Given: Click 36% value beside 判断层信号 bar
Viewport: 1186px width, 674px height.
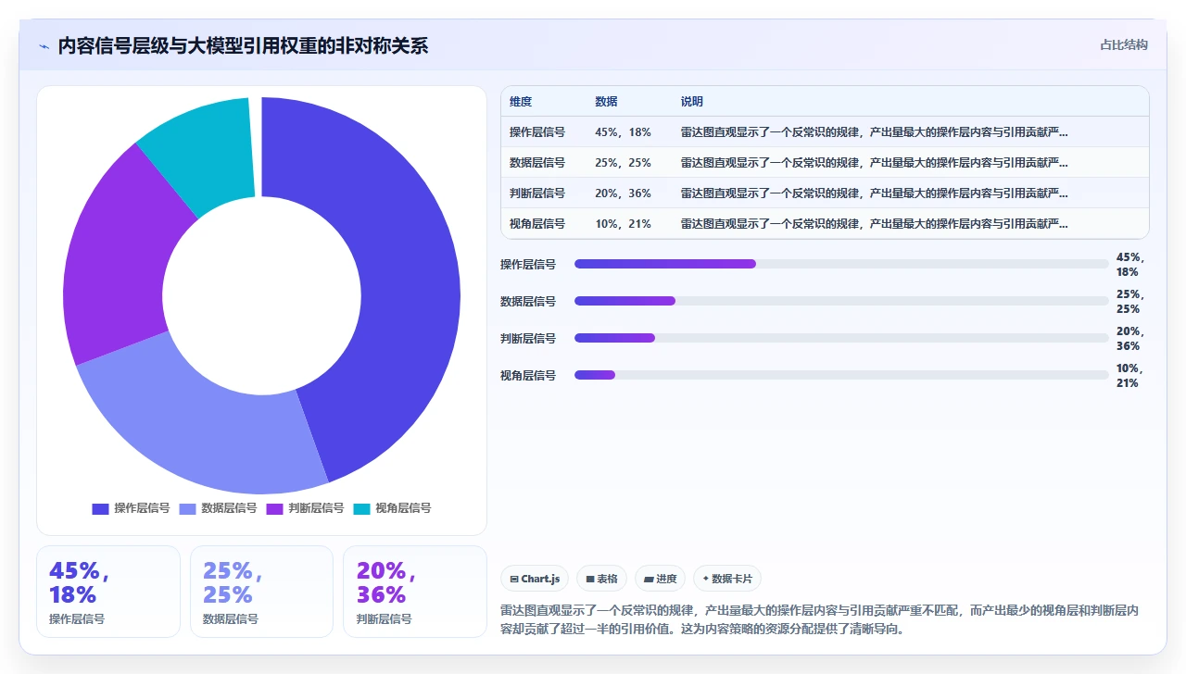Looking at the screenshot, I should (x=1128, y=346).
